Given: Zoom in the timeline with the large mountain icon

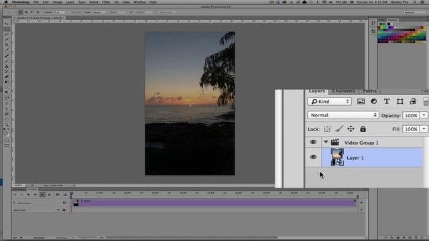Looking at the screenshot, I should coord(102,238).
